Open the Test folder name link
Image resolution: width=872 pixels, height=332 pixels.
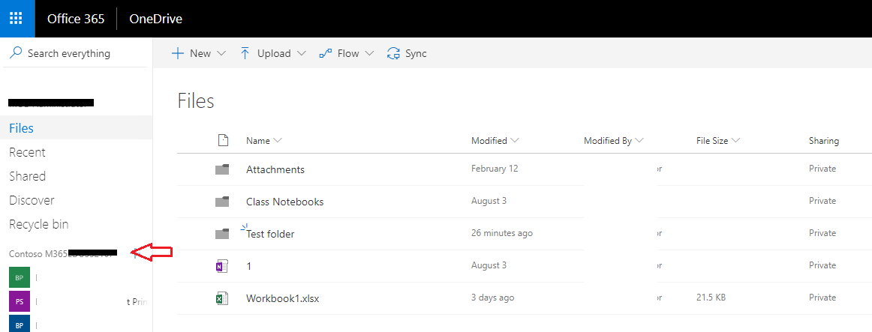(270, 234)
